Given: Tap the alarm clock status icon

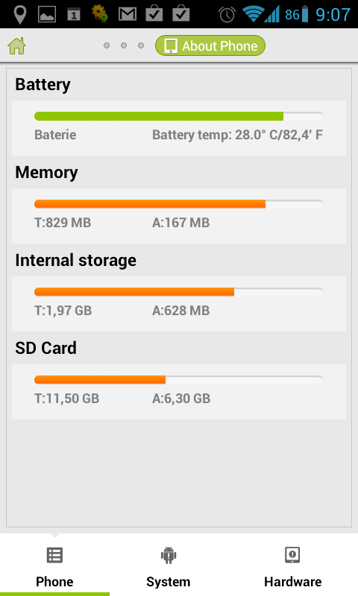Looking at the screenshot, I should [227, 15].
